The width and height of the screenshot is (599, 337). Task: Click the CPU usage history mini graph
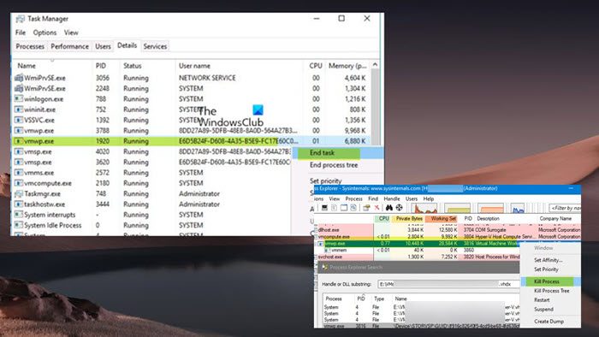(424, 208)
